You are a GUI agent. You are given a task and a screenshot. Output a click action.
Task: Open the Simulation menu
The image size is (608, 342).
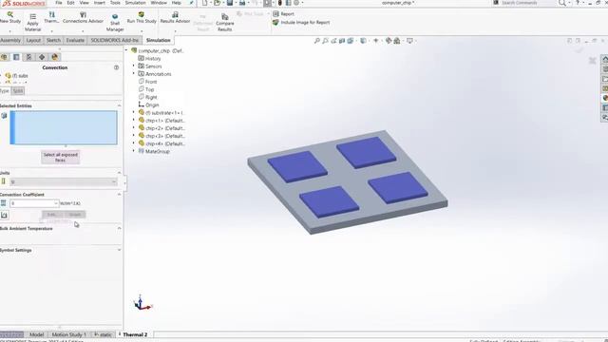pos(135,3)
